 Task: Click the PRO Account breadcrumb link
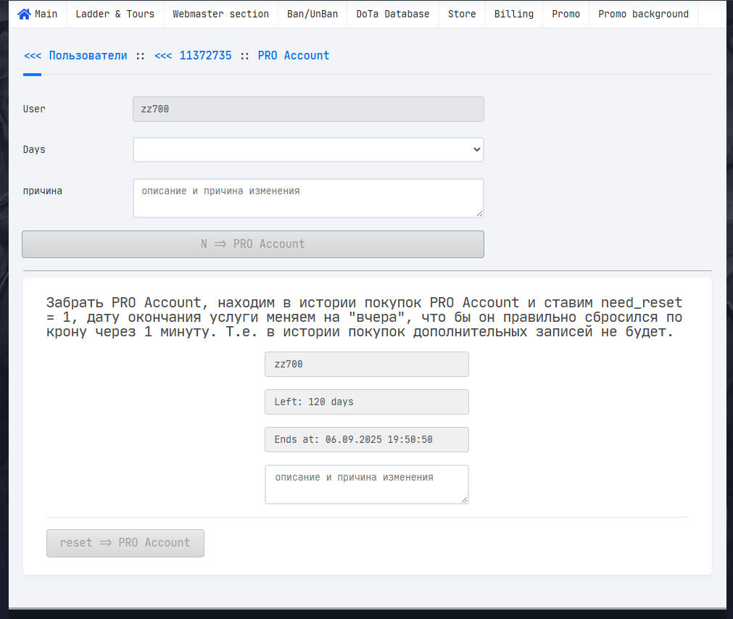pyautogui.click(x=294, y=56)
